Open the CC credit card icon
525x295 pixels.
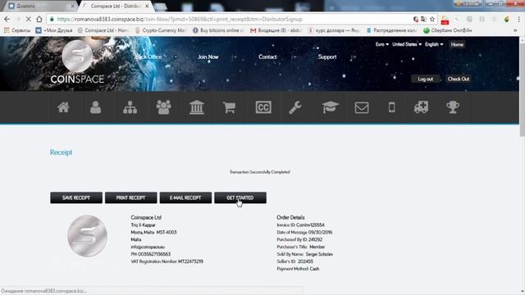[263, 107]
